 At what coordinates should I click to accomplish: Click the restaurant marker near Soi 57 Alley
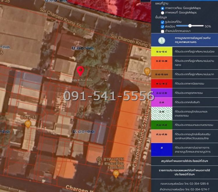pyautogui.click(x=147, y=71)
